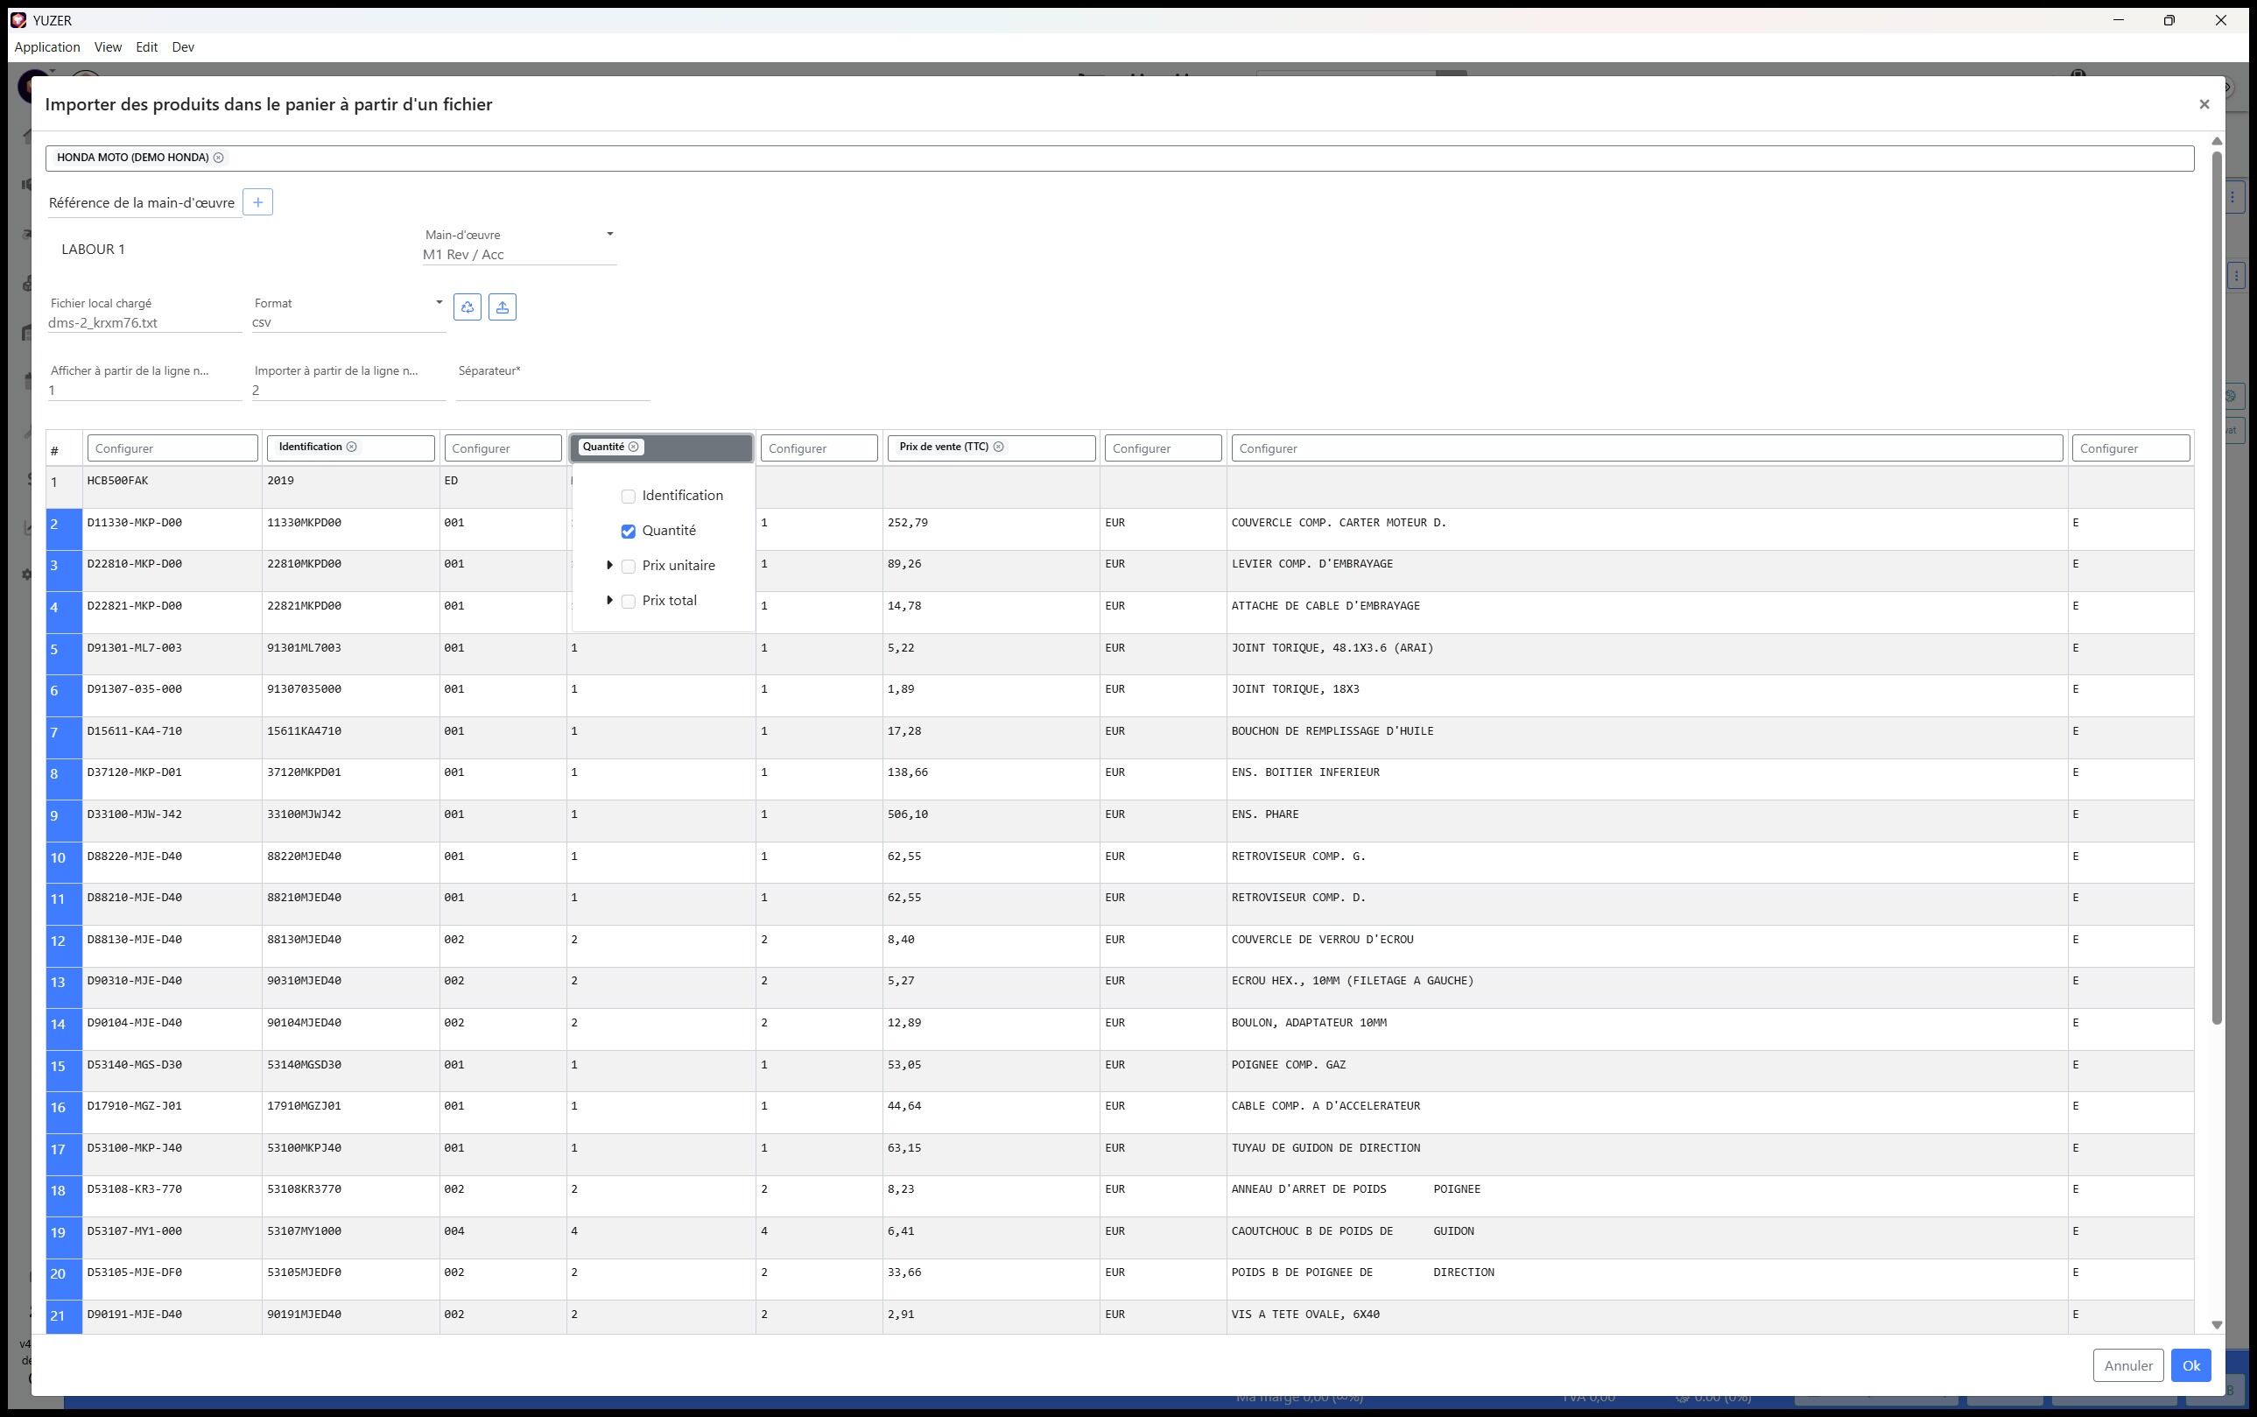Remove the Prix de vente (TTC) tag

click(x=999, y=447)
